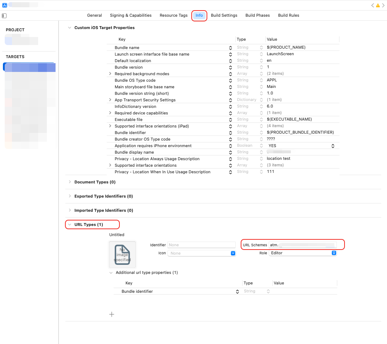Expand Required device capabilities row

pos(110,113)
